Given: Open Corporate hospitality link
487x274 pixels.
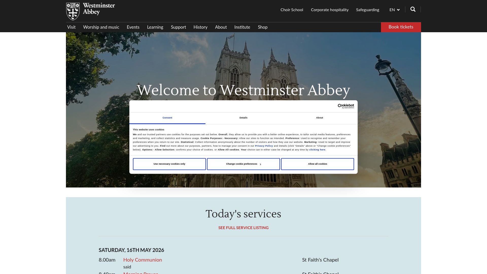Looking at the screenshot, I should coord(329,10).
